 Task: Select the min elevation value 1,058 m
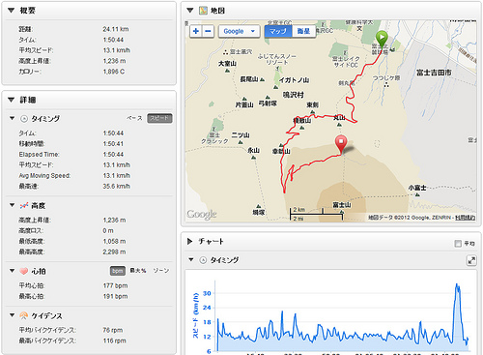pyautogui.click(x=114, y=241)
